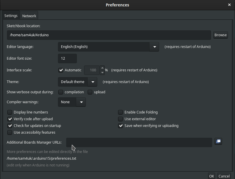Uncheck Check for updates on startup
The image size is (235, 179).
[x=10, y=125]
